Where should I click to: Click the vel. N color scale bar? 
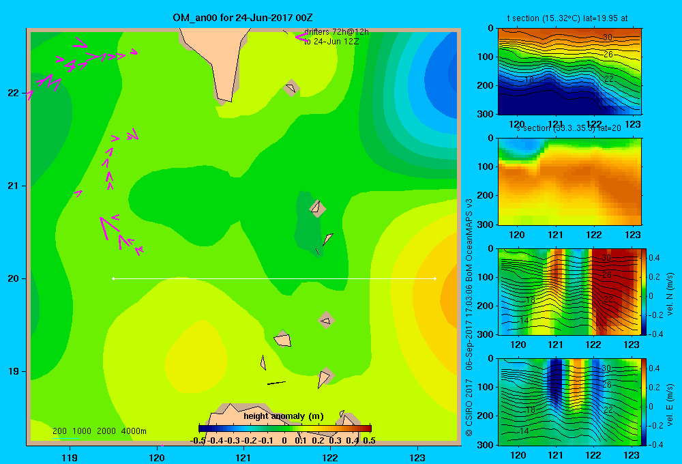(644, 291)
